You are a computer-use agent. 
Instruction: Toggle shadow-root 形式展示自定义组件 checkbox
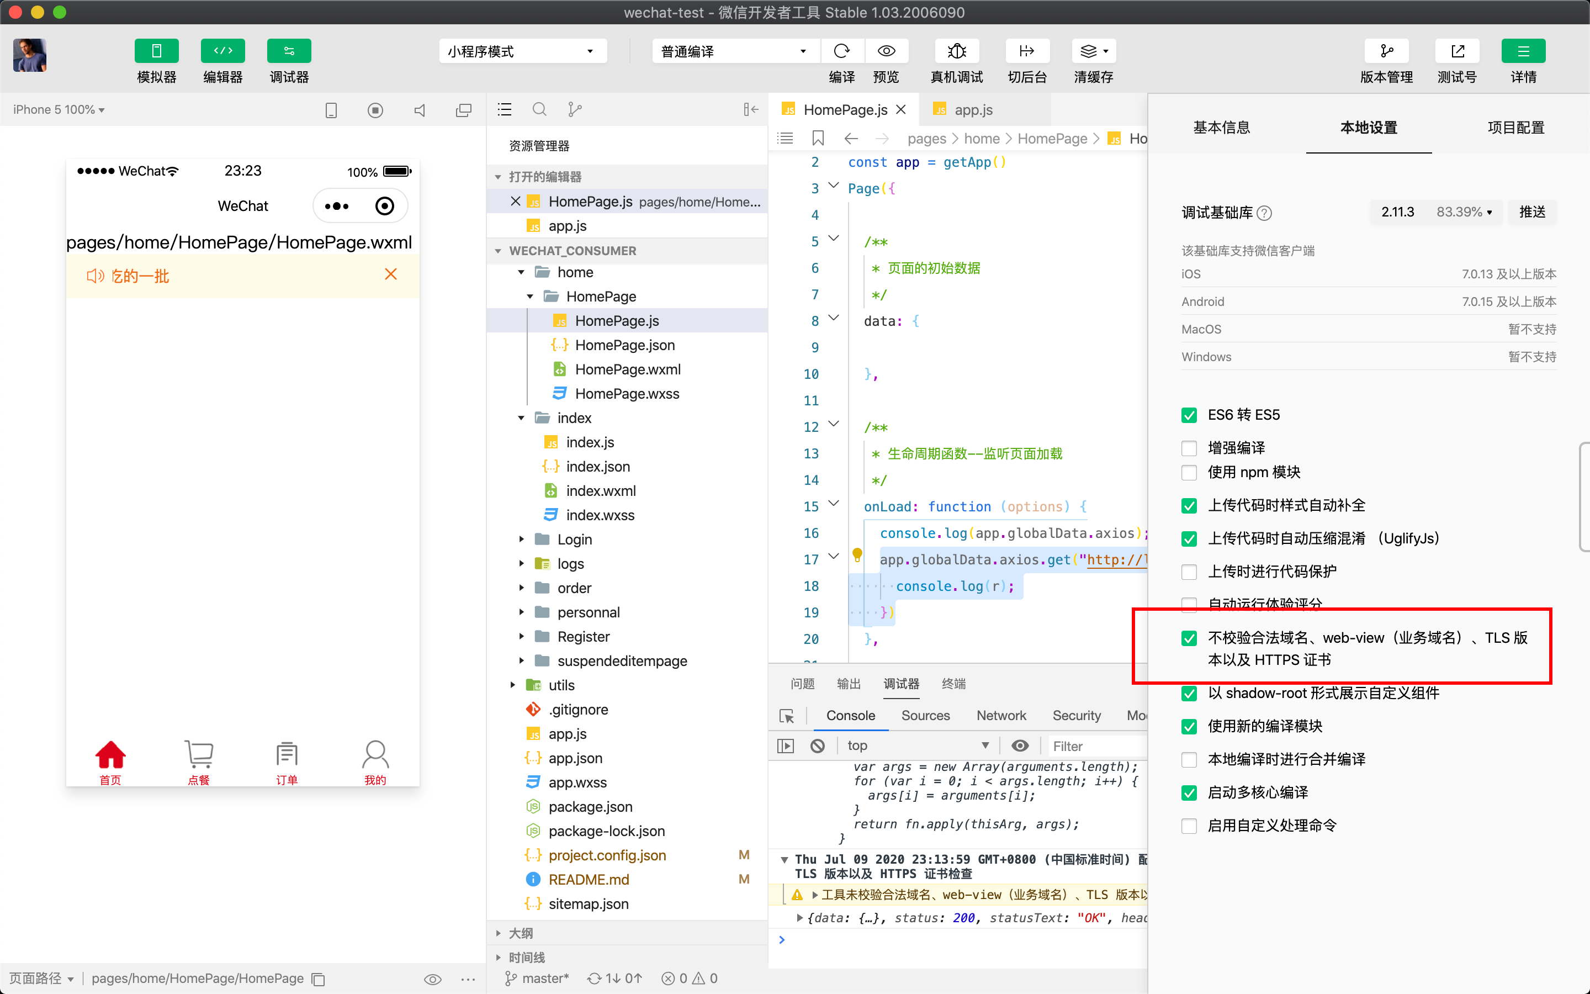(1189, 694)
